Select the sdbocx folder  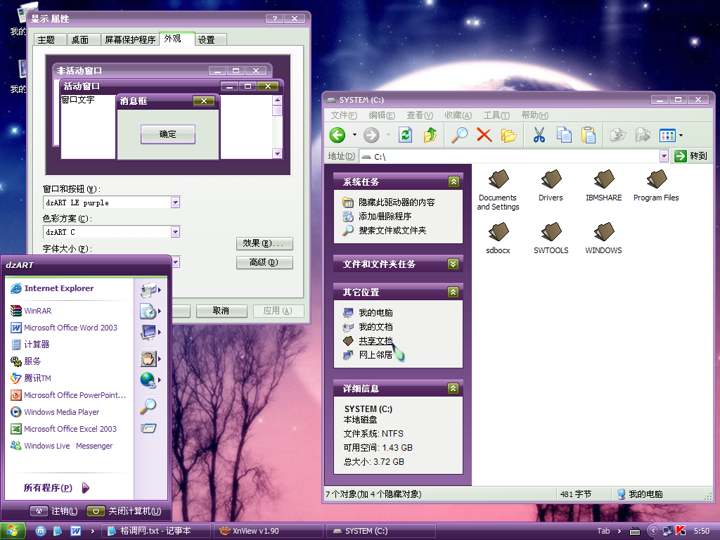tap(499, 239)
